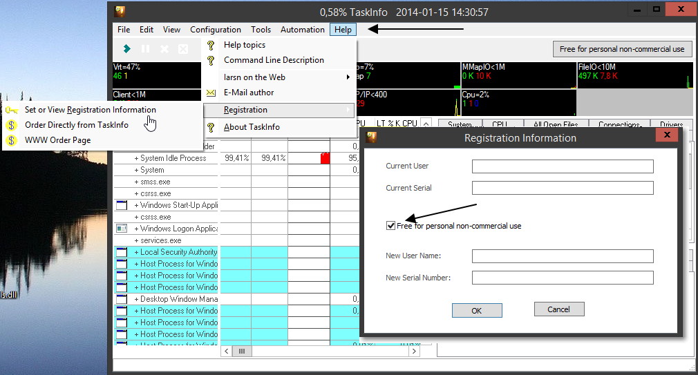Click icon next to Windows Logon Application
Viewport: 698px width, 375px height.
122,229
